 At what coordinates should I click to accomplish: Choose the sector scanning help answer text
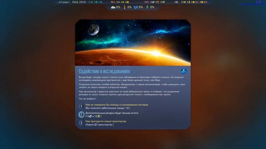point(117,105)
